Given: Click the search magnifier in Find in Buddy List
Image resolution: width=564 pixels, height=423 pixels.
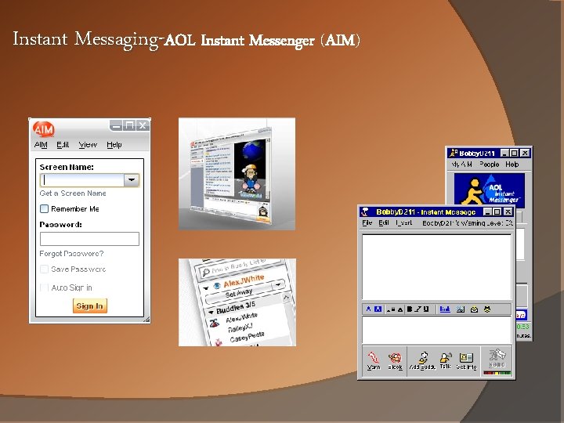Looking at the screenshot, I should (206, 273).
